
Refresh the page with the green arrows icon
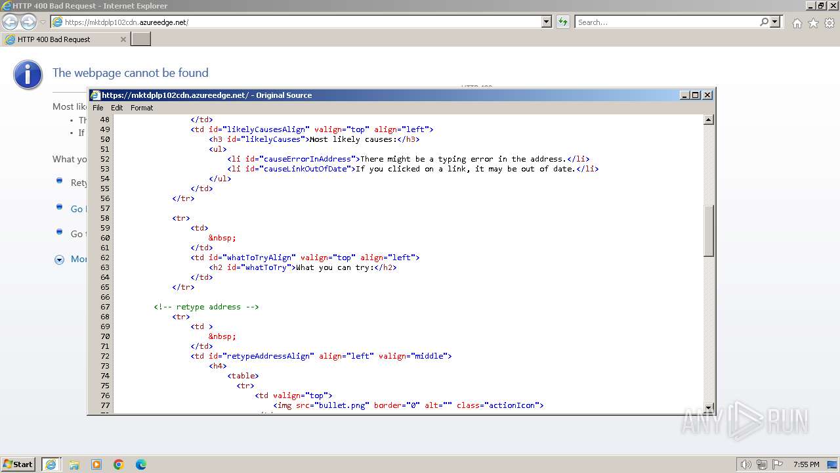point(562,22)
